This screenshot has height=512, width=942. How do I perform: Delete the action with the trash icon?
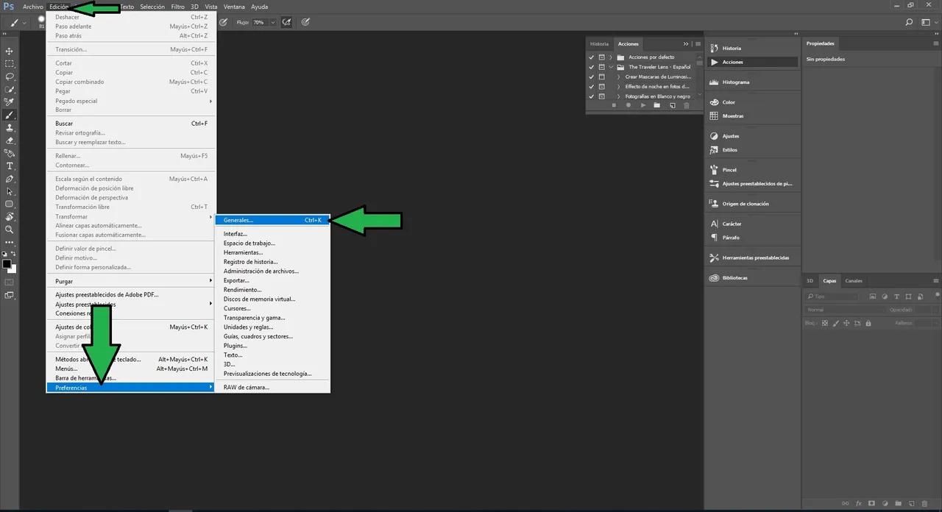(687, 105)
